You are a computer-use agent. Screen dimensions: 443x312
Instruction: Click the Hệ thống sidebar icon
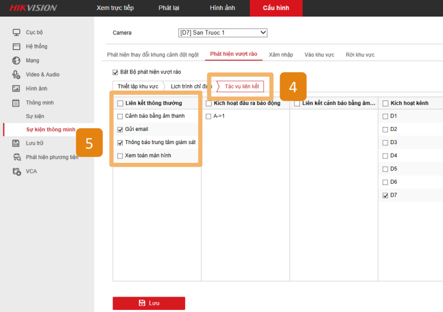17,46
